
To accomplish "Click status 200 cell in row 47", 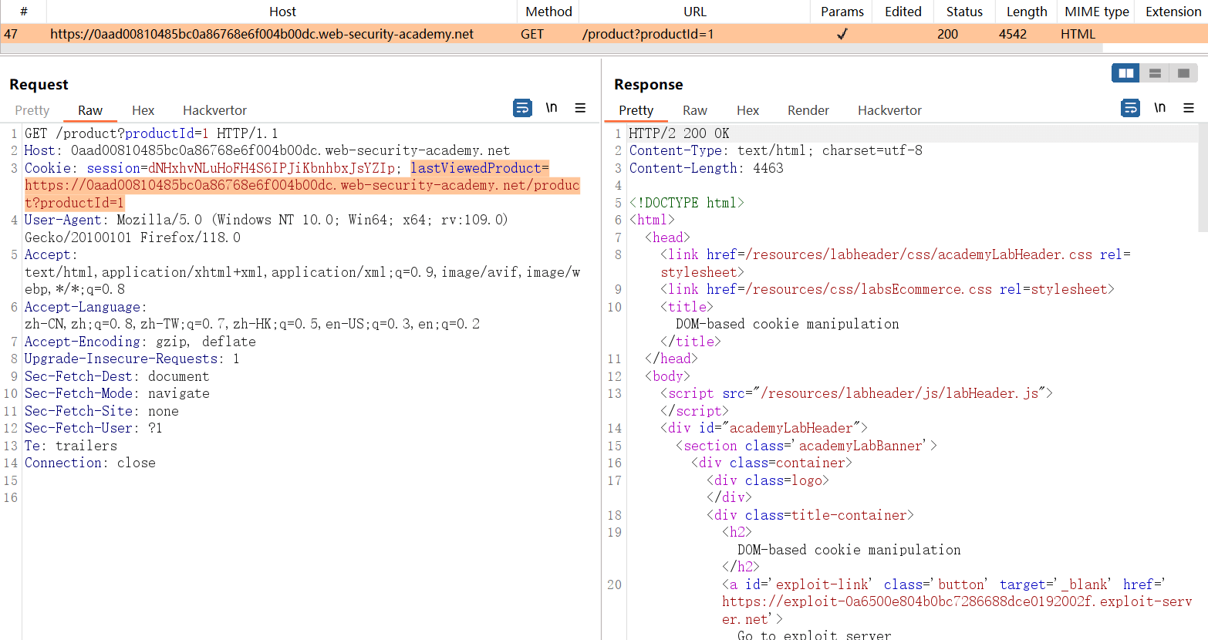I will tap(947, 34).
